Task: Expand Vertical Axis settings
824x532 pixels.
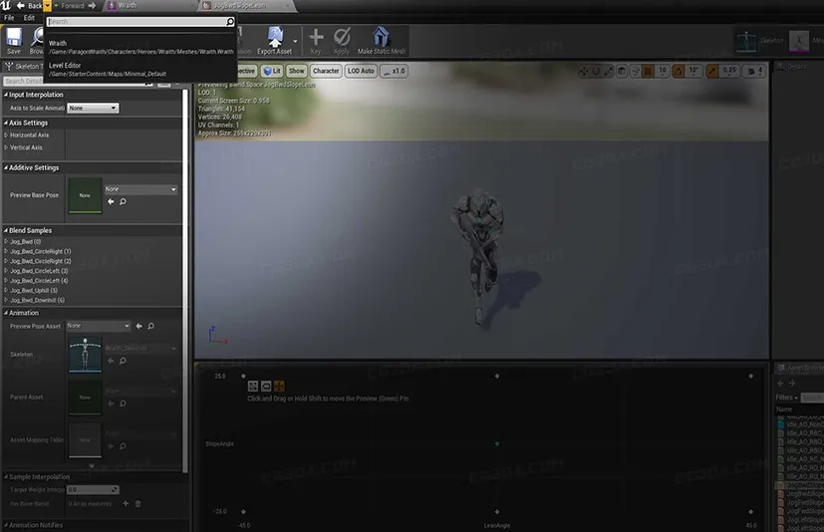Action: pos(6,147)
